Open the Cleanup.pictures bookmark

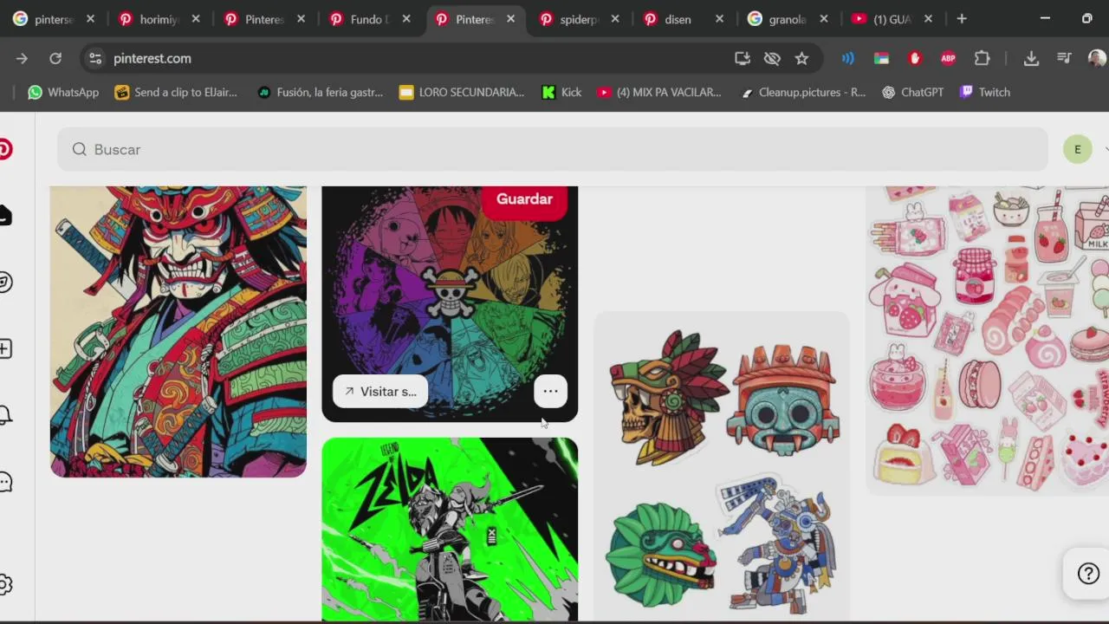click(802, 92)
